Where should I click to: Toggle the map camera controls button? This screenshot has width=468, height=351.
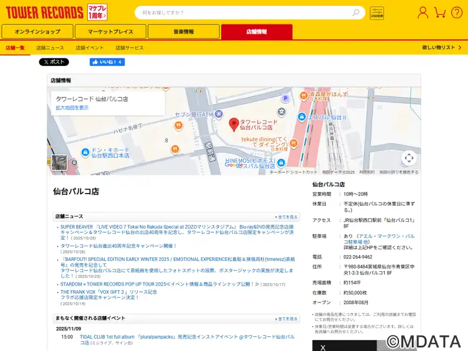point(409,158)
